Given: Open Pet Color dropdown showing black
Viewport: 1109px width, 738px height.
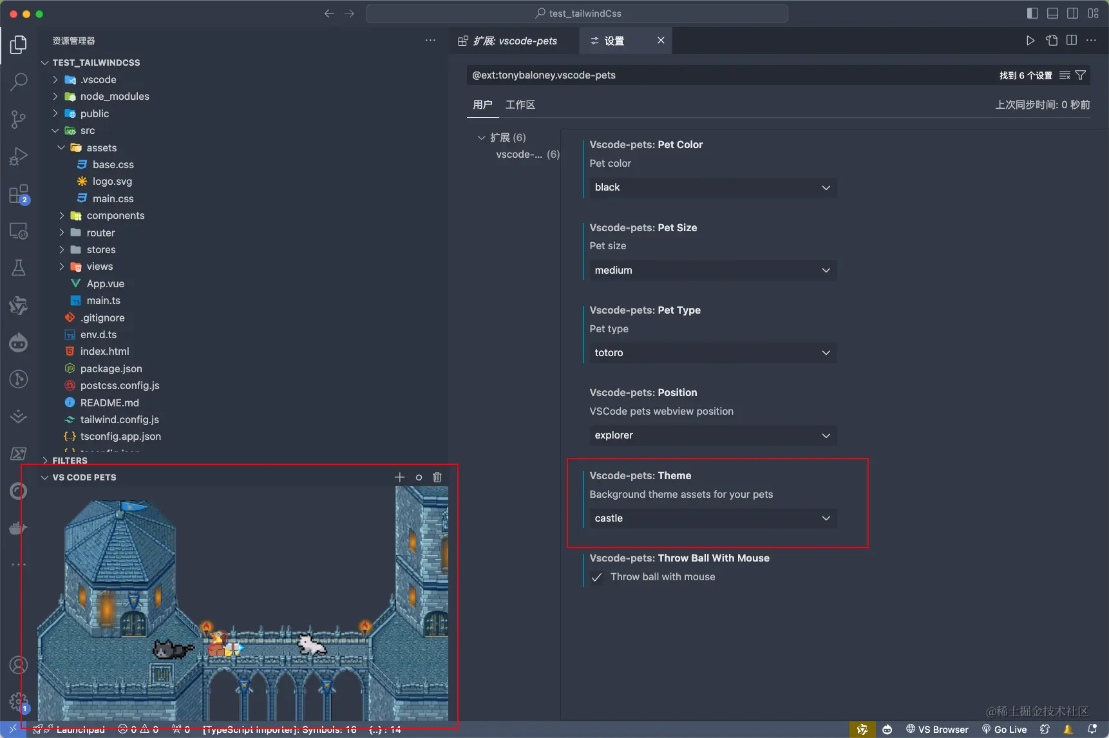Looking at the screenshot, I should click(x=713, y=187).
